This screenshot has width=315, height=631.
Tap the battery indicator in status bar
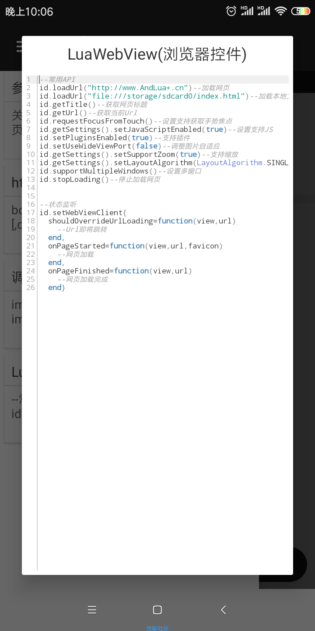click(301, 11)
